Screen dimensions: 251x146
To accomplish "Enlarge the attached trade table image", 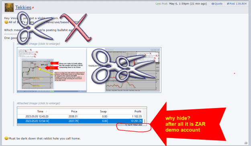I will 82,116.
